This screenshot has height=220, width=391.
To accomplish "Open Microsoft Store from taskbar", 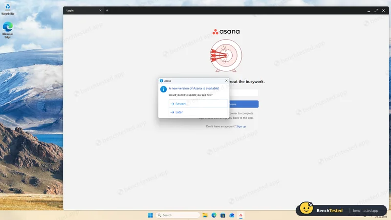I will [x=223, y=215].
